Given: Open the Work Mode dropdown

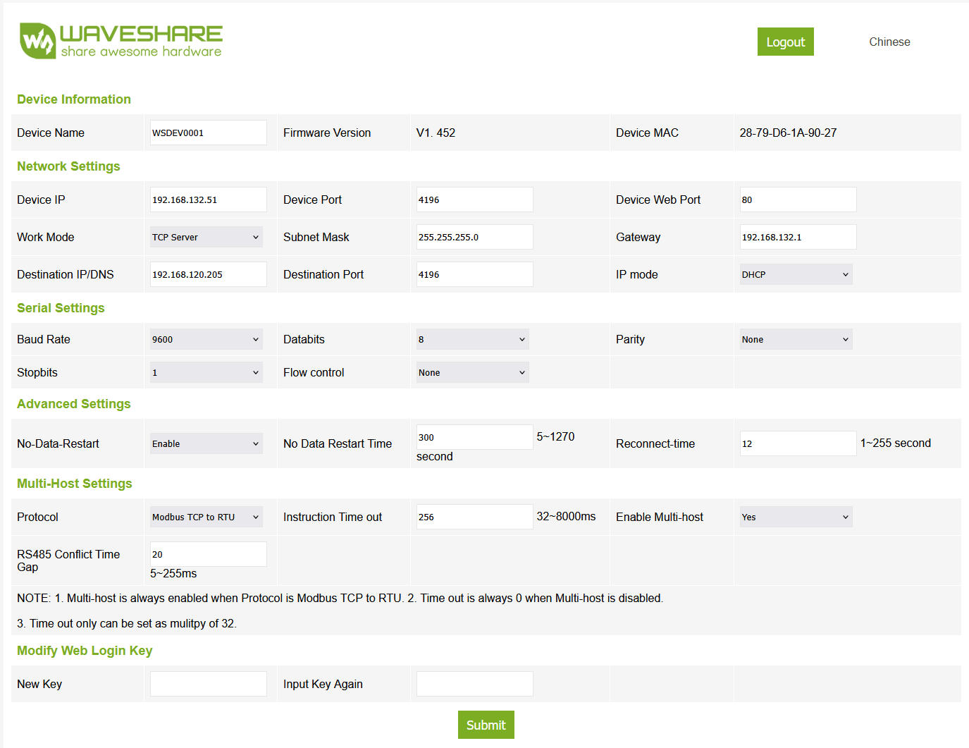Looking at the screenshot, I should [x=206, y=237].
